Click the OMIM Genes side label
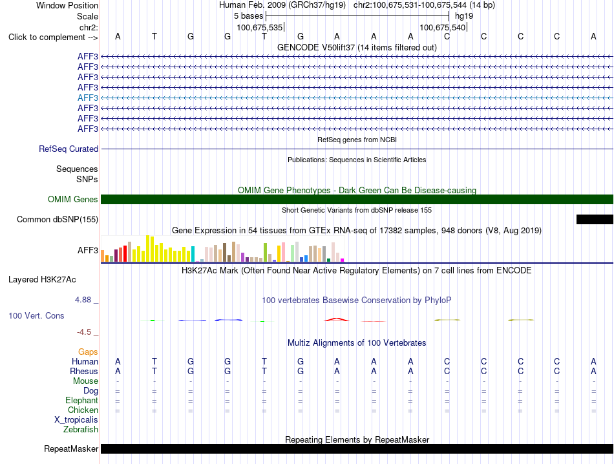Screen dimensions: 614x464 [x=72, y=199]
